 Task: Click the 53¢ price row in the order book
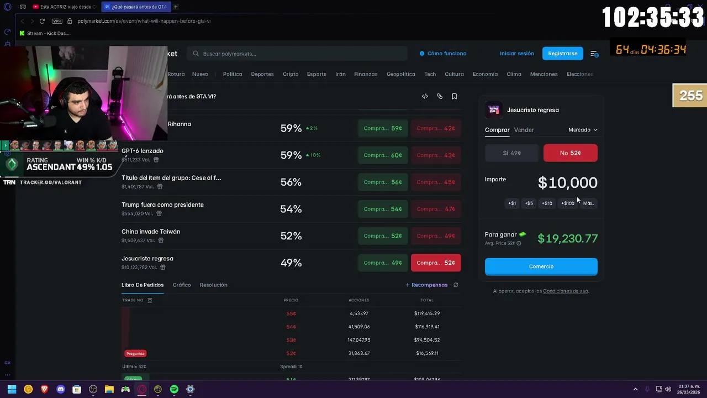pos(291,340)
